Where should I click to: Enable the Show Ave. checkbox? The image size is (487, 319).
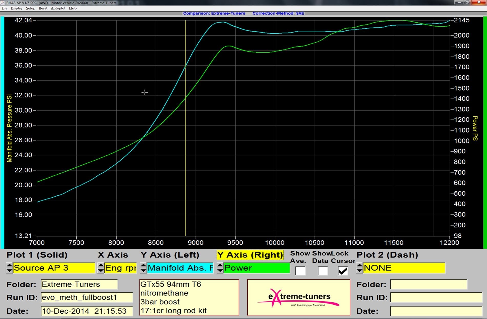point(300,271)
